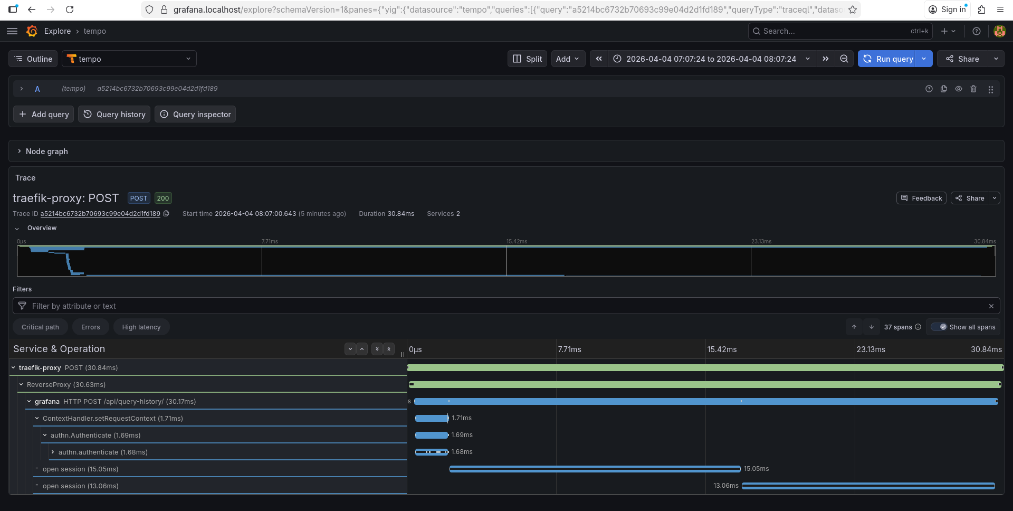Click the trace ID link
The image size is (1013, 511).
click(x=100, y=213)
